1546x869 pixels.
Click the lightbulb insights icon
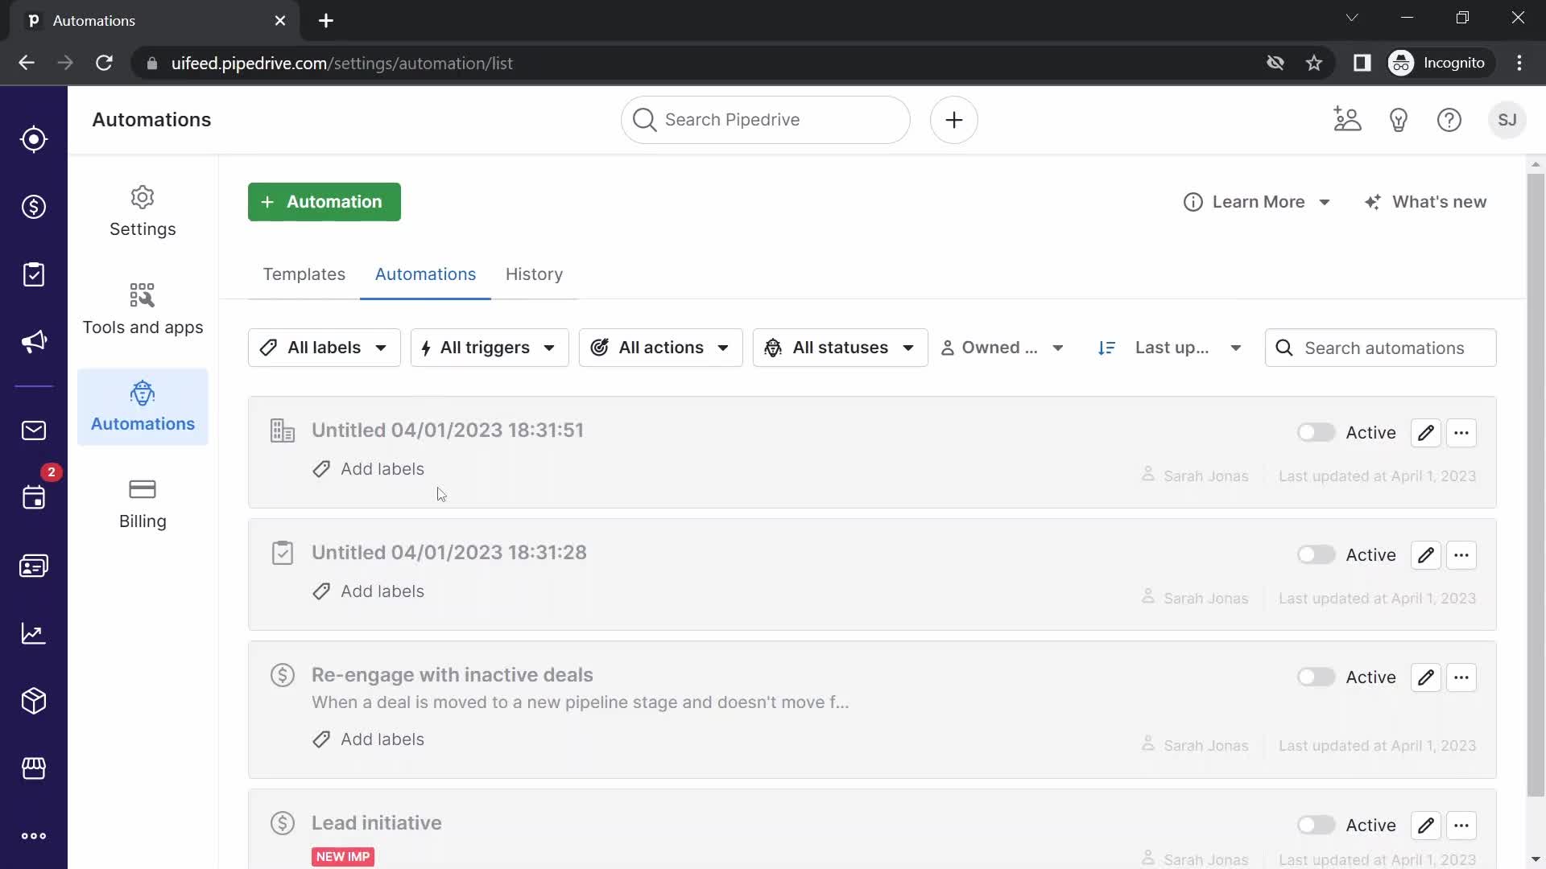(x=1397, y=119)
